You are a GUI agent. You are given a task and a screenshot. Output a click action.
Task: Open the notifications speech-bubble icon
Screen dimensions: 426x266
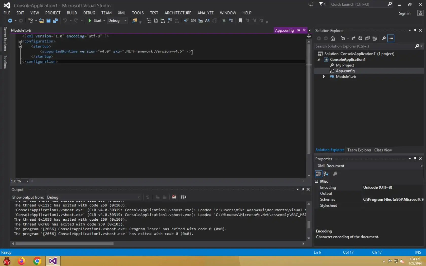pyautogui.click(x=311, y=4)
